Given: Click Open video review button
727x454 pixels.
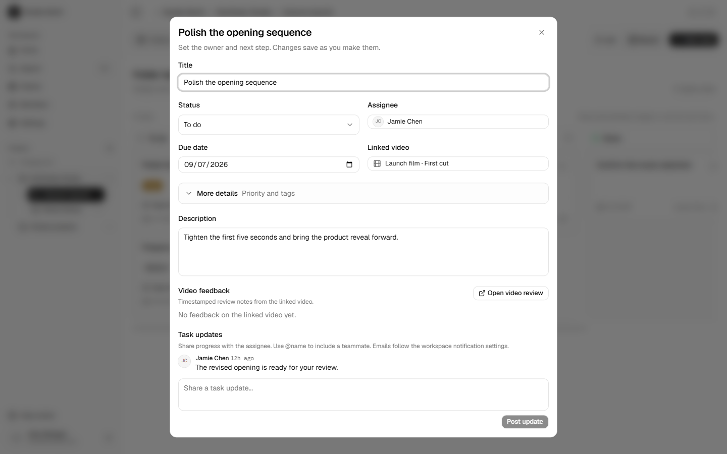Looking at the screenshot, I should [x=511, y=293].
